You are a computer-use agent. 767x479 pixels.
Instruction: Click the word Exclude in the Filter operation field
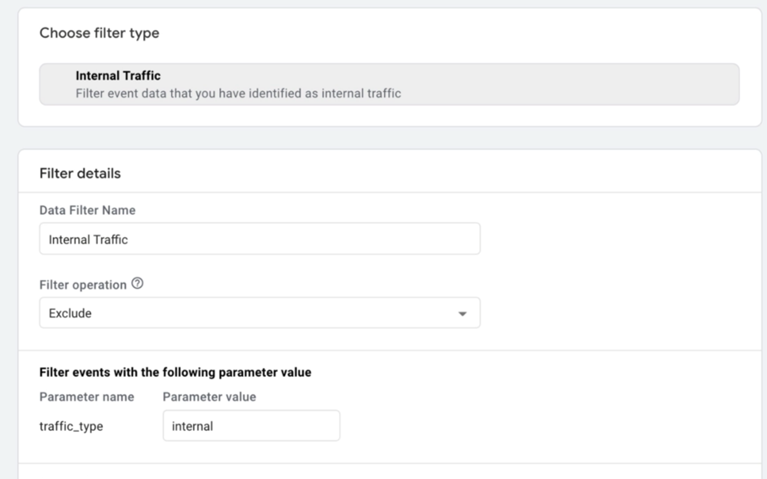(x=70, y=314)
